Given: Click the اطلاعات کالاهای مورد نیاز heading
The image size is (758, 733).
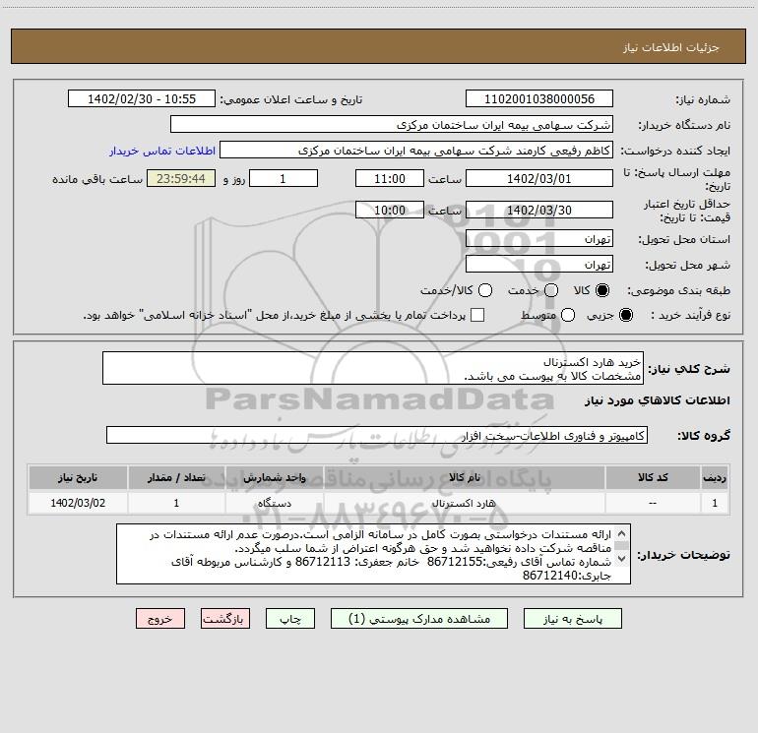Looking at the screenshot, I should click(657, 400).
